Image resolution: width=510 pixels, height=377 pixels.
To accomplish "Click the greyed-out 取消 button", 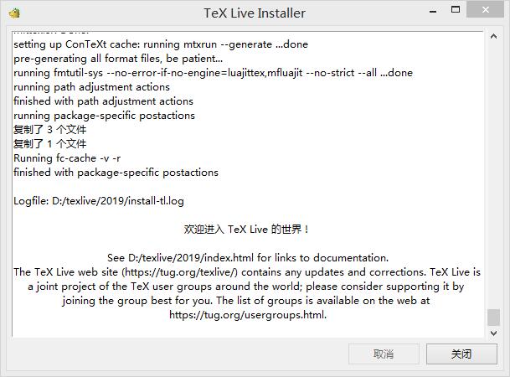I will tap(384, 354).
